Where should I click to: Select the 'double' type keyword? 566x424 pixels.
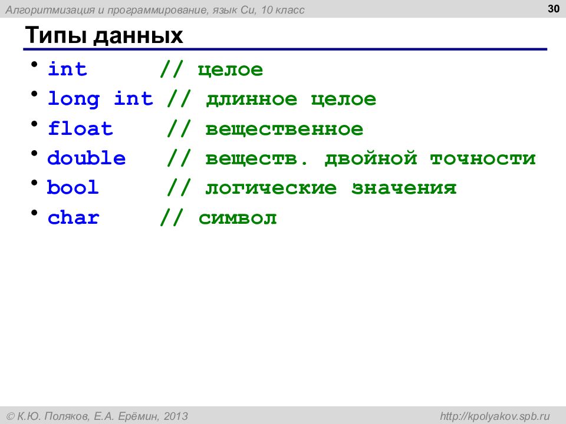(87, 158)
